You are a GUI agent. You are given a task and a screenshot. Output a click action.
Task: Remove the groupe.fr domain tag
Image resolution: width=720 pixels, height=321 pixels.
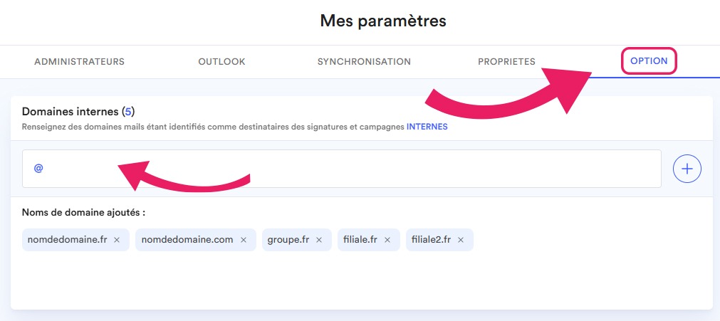319,240
